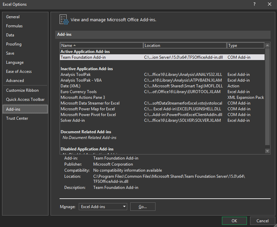The image size is (277, 227).
Task: Select Microsoft Power Pivot for Excel row
Action: (x=162, y=115)
